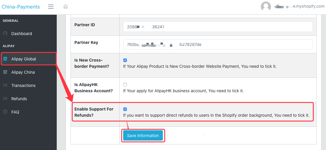Tick the Is AlipayHK Business Account checkbox
326x150 pixels.
coord(125,85)
